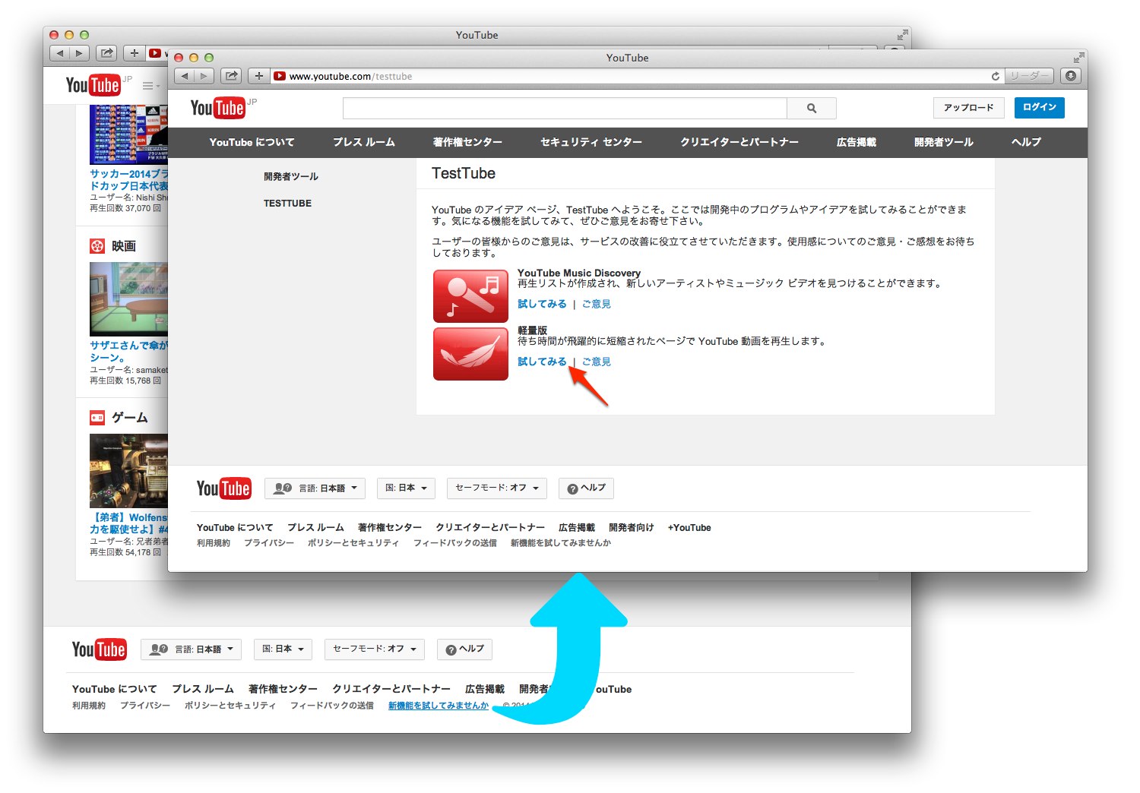Click the YouTube search input field

pyautogui.click(x=565, y=109)
